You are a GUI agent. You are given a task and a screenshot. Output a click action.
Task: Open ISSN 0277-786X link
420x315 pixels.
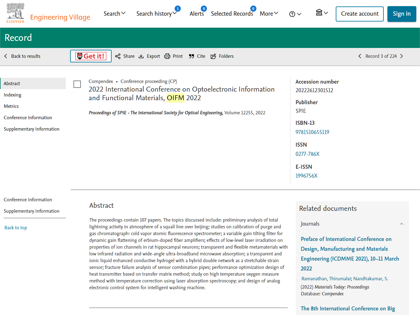tap(307, 154)
